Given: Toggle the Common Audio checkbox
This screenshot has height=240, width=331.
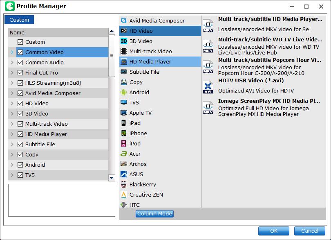Looking at the screenshot, I should [x=20, y=62].
